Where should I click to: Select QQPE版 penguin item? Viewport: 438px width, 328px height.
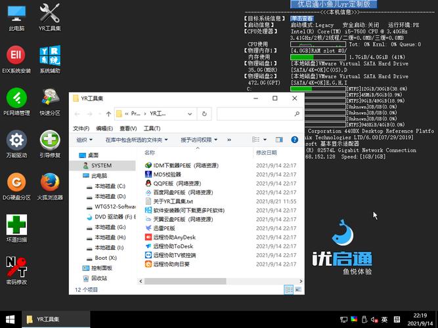(x=173, y=184)
